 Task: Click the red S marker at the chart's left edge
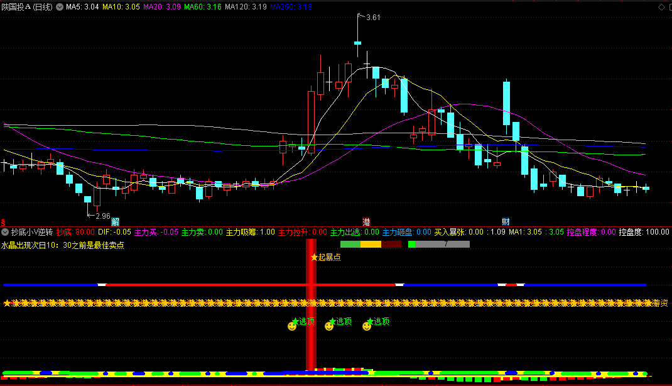coord(3,222)
